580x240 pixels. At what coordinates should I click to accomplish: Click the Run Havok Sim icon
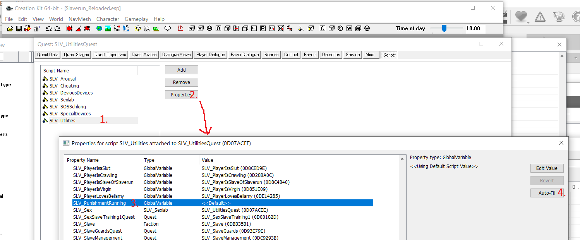[117, 28]
